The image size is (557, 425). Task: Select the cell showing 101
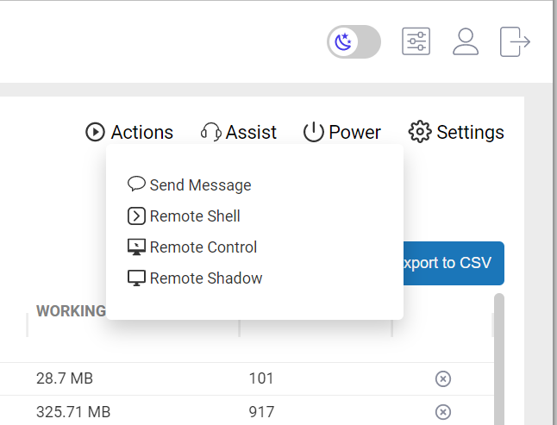tap(261, 378)
